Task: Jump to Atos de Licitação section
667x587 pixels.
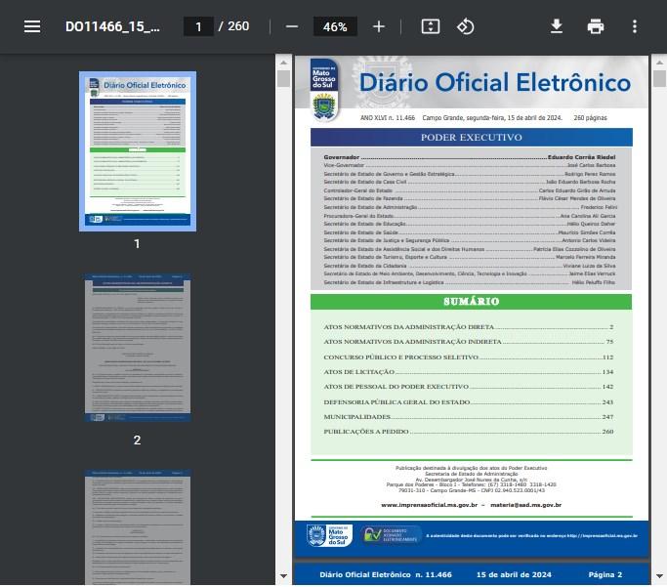Action: tap(360, 372)
